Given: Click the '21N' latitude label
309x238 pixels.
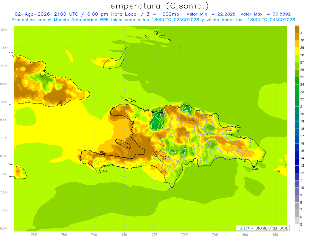Looking at the screenshot, I should (4, 66).
